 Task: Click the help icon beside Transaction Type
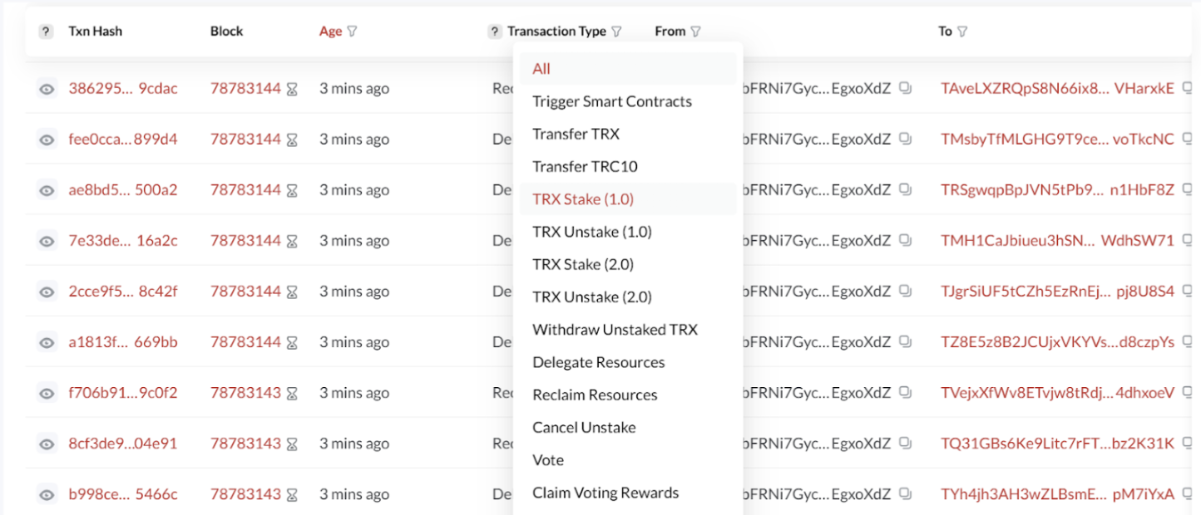495,32
